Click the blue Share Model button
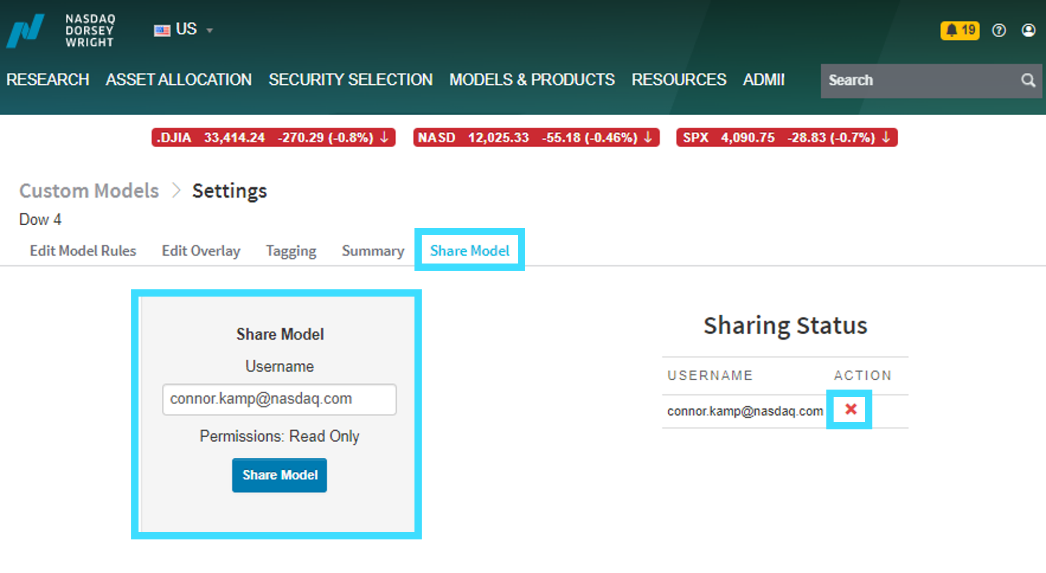The image size is (1046, 573). click(279, 475)
